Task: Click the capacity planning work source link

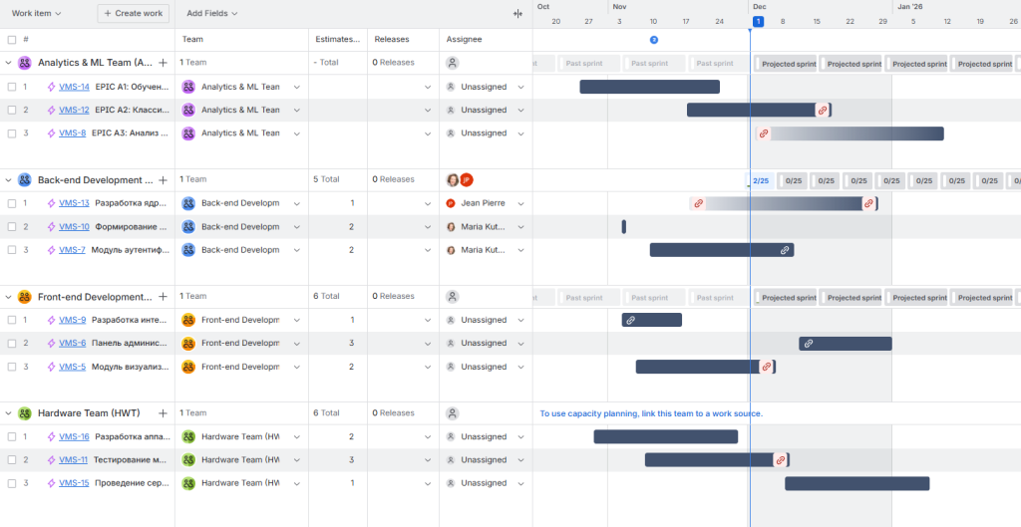Action: coord(651,413)
